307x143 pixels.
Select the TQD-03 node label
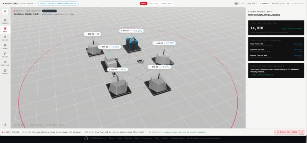pyautogui.click(x=117, y=69)
